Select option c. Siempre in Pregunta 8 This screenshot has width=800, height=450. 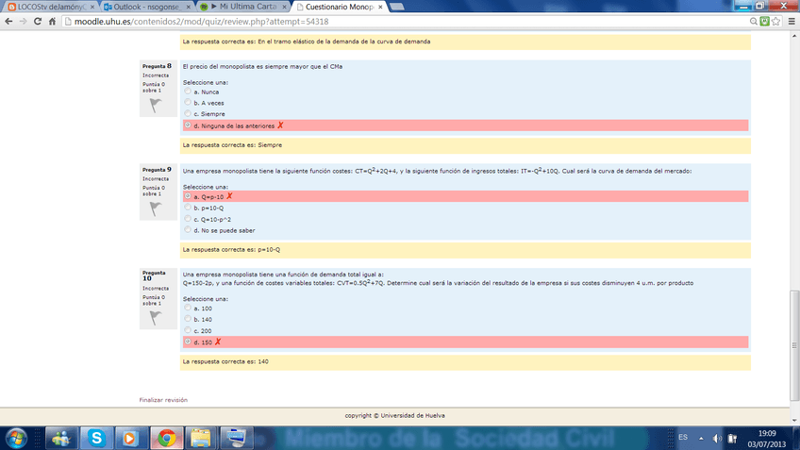tap(188, 113)
